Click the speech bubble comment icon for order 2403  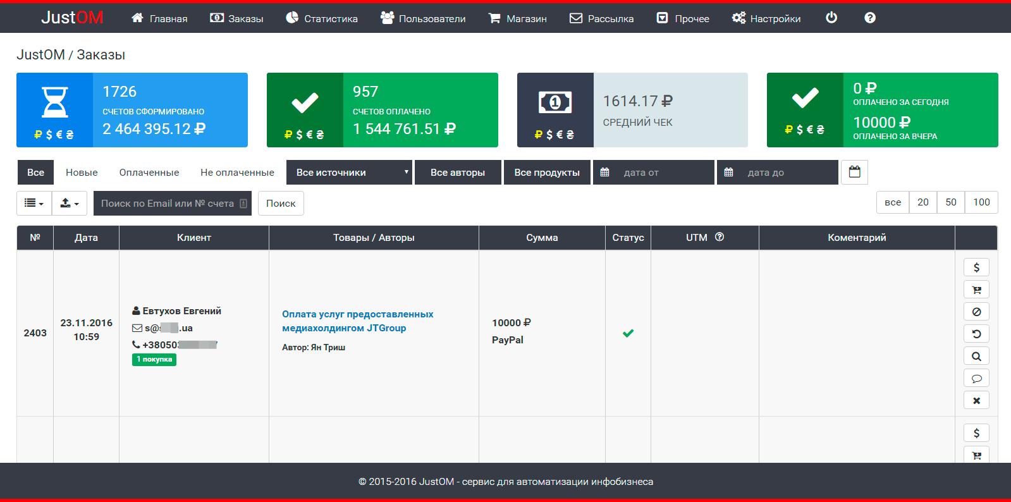click(x=976, y=378)
